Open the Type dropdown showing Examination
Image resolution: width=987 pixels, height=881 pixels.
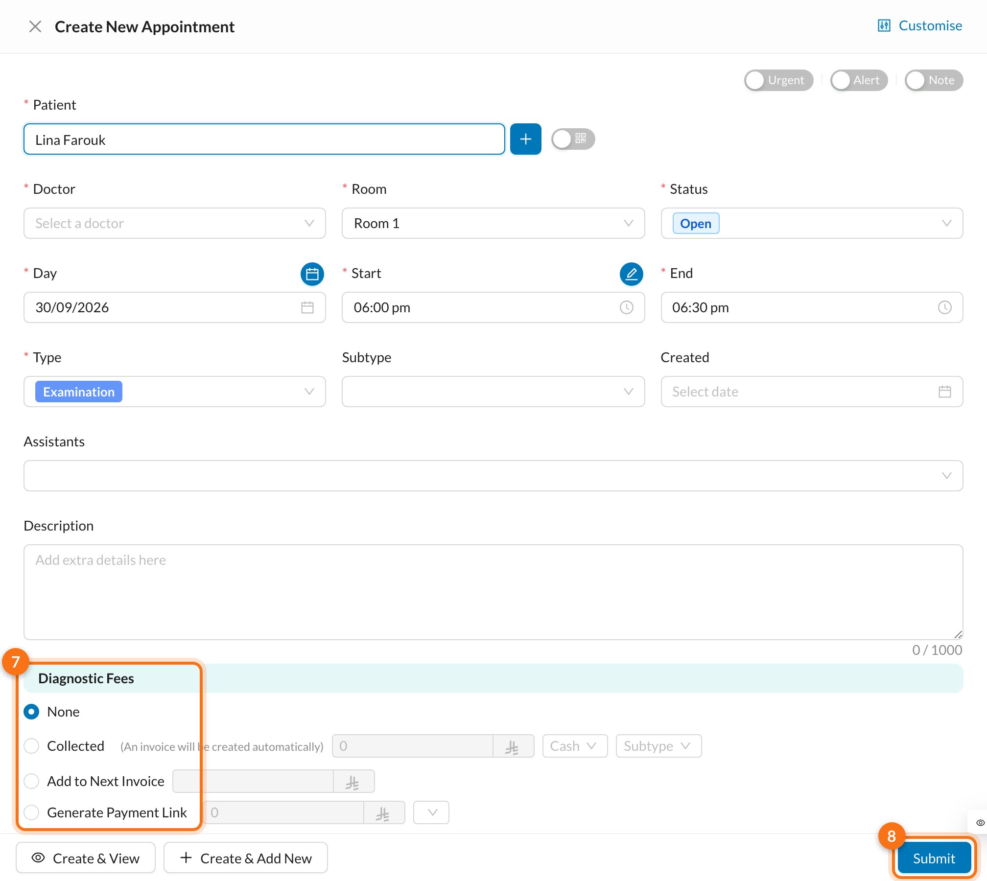[x=175, y=392]
